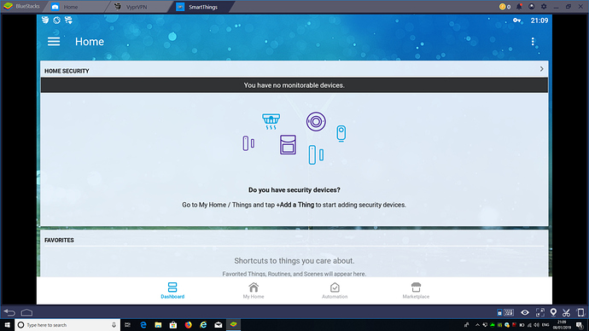
Task: Click the smoke detector device icon
Action: point(271,122)
